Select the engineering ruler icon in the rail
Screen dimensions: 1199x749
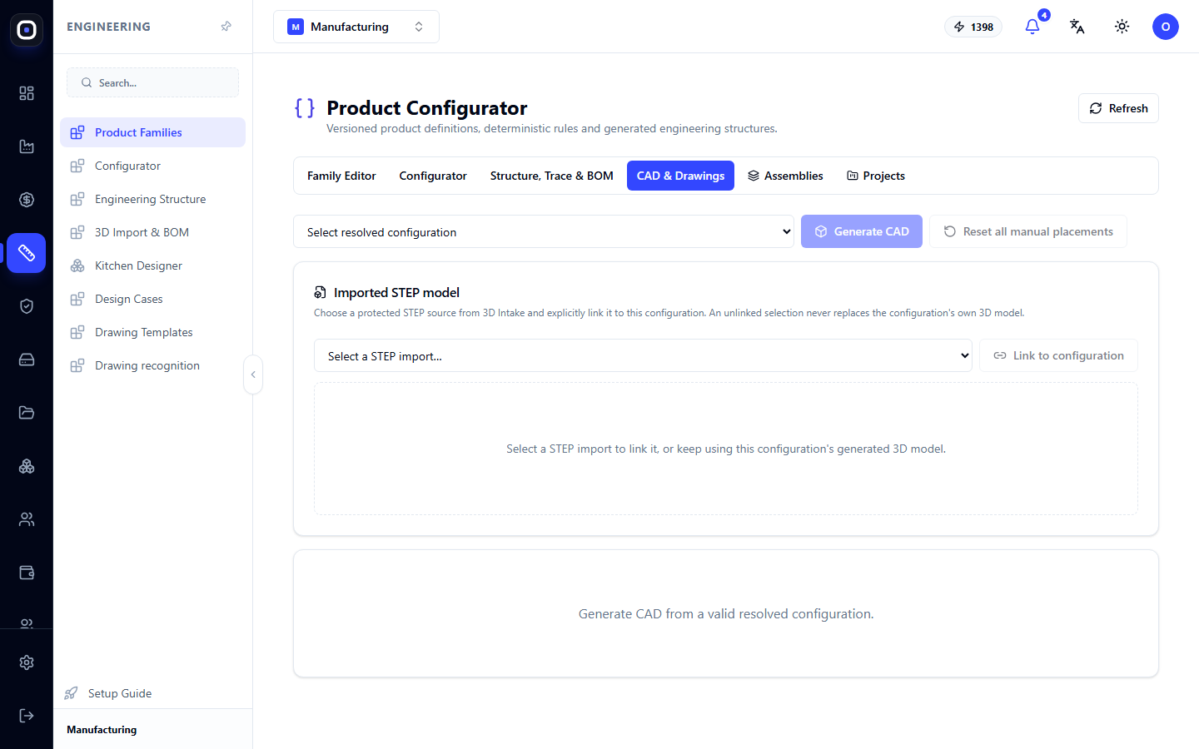[x=27, y=253]
